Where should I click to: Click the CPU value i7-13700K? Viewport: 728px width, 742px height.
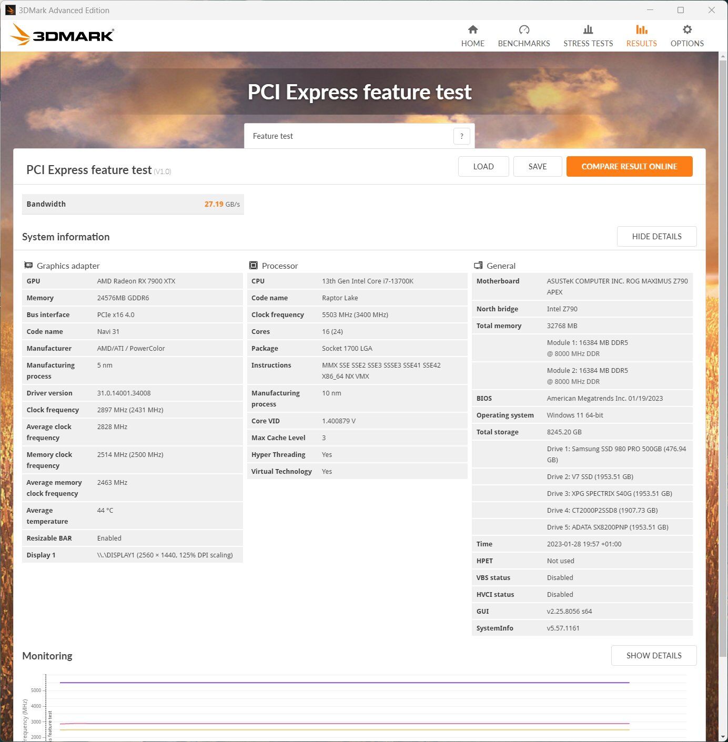pyautogui.click(x=368, y=281)
